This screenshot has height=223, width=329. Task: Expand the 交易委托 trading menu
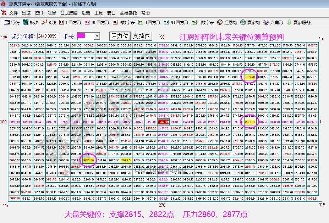pyautogui.click(x=128, y=12)
